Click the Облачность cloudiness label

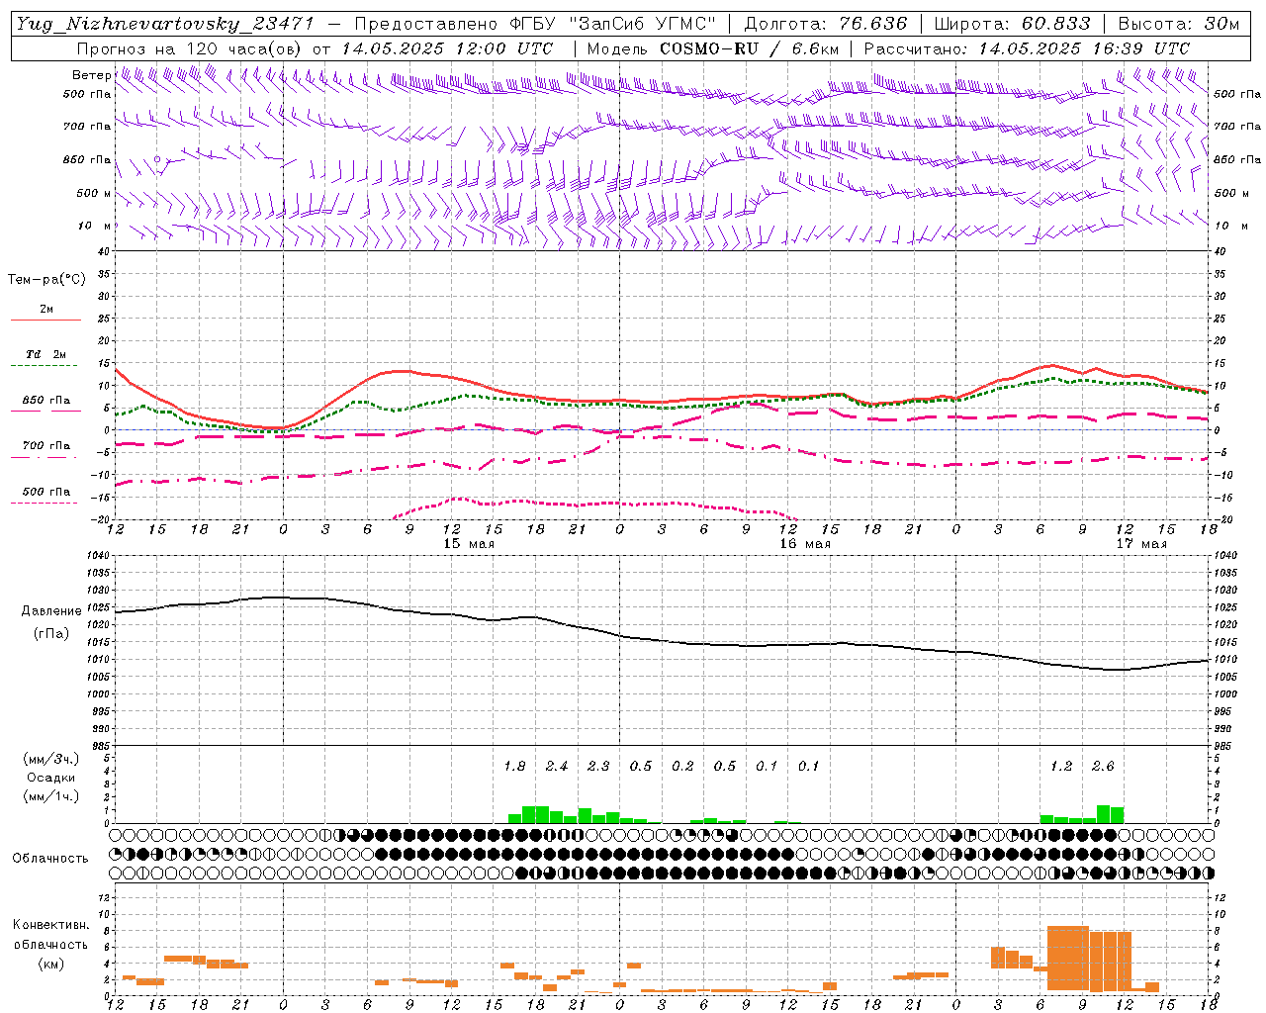50,859
